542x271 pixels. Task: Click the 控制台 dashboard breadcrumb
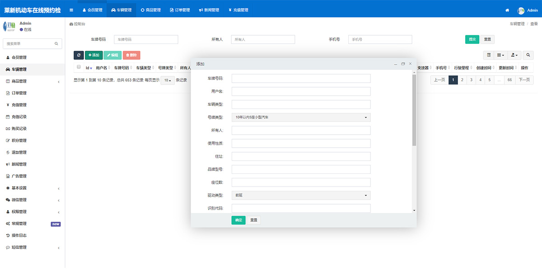[x=77, y=24]
